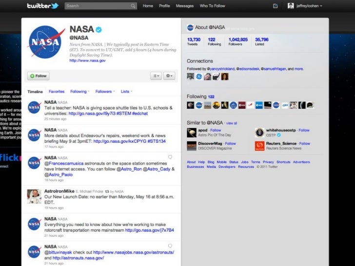Click the DiscoverMag avatar
This screenshot has height=266, width=355.
click(192, 146)
